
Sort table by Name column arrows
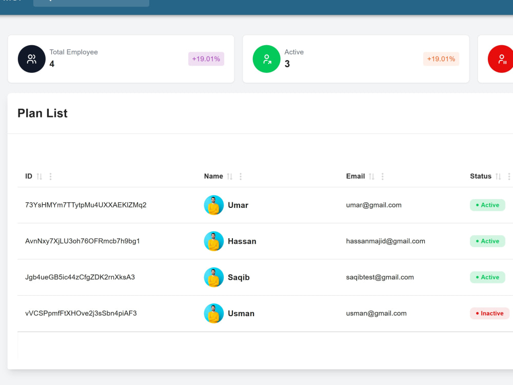coord(230,177)
